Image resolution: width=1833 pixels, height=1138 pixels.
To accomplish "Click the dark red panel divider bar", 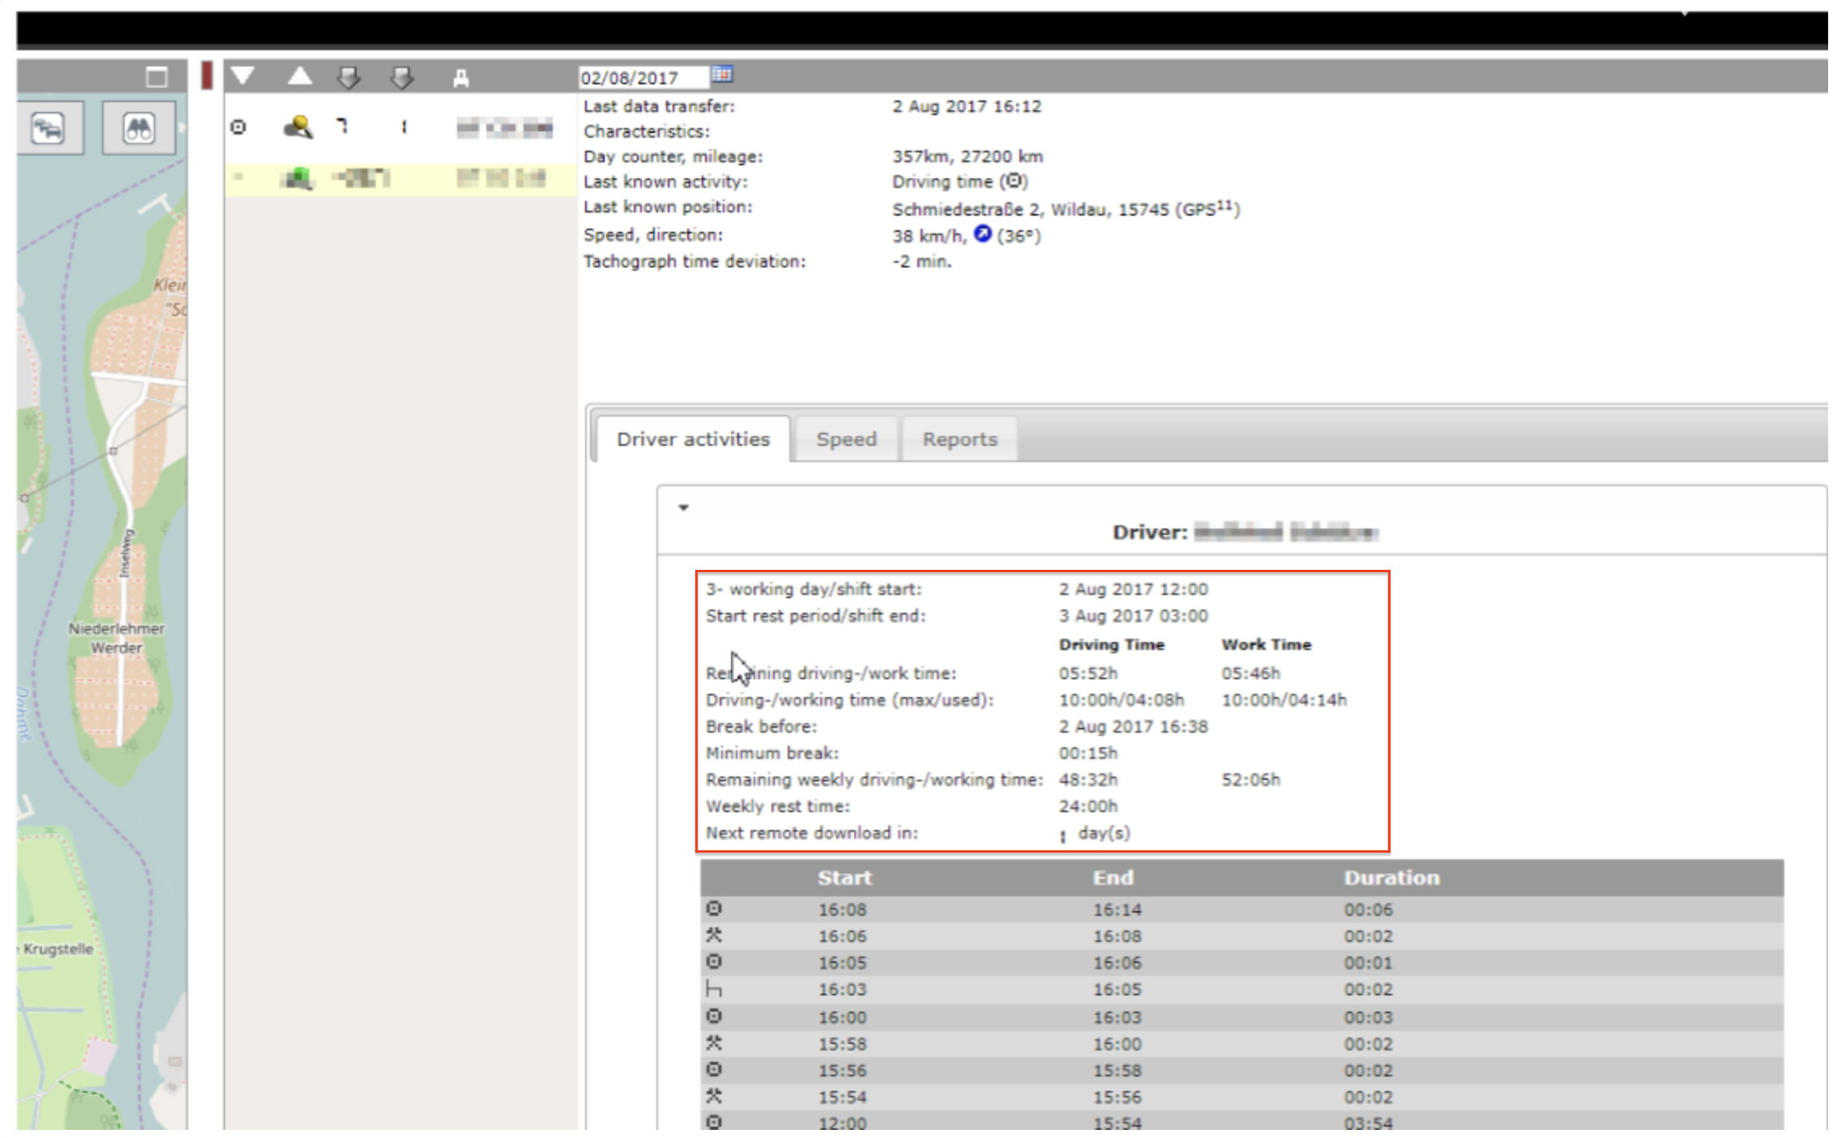I will [x=207, y=75].
